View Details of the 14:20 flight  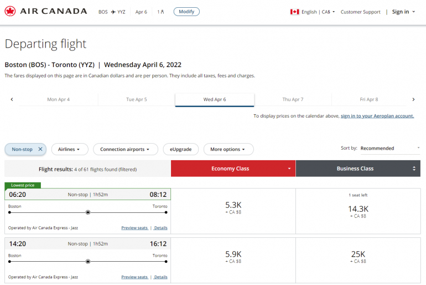[x=160, y=277]
